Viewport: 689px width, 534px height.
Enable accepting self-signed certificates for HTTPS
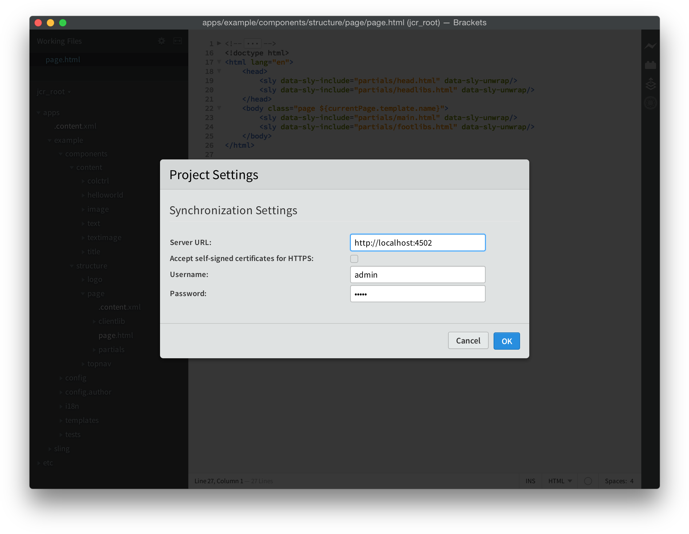click(354, 259)
